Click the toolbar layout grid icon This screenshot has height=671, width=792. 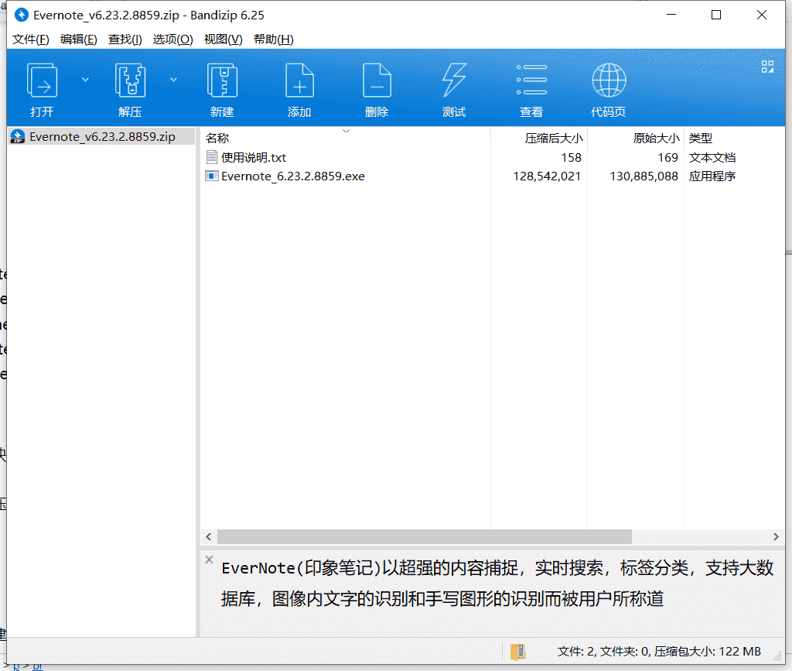point(767,67)
